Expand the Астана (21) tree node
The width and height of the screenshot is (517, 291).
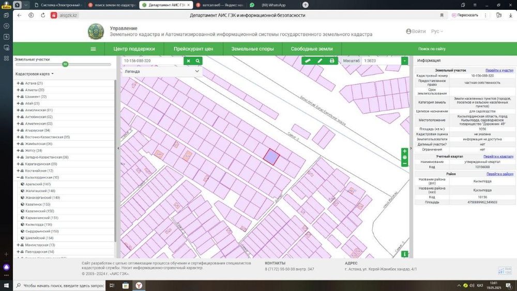(18, 83)
